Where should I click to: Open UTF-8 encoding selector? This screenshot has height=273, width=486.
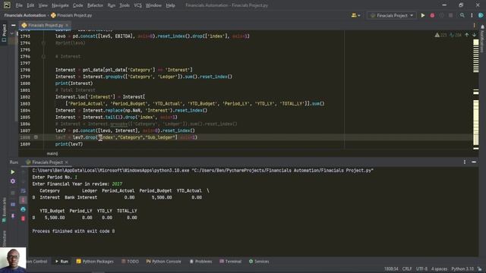[421, 268]
